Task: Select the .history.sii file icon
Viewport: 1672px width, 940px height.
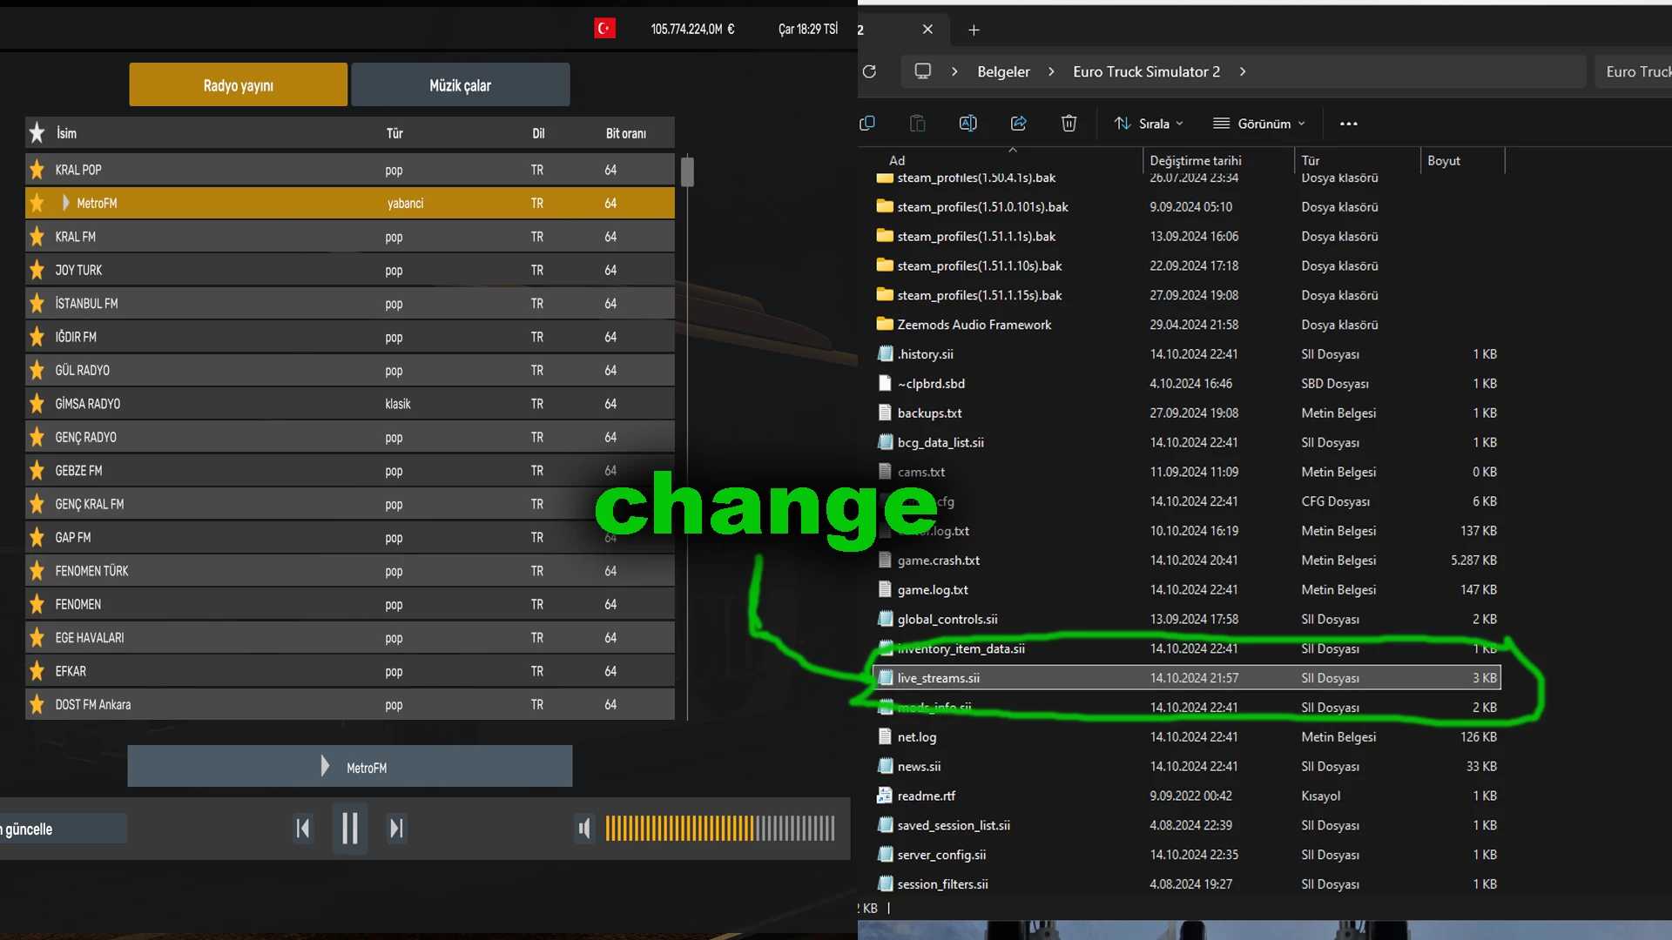Action: pyautogui.click(x=885, y=354)
